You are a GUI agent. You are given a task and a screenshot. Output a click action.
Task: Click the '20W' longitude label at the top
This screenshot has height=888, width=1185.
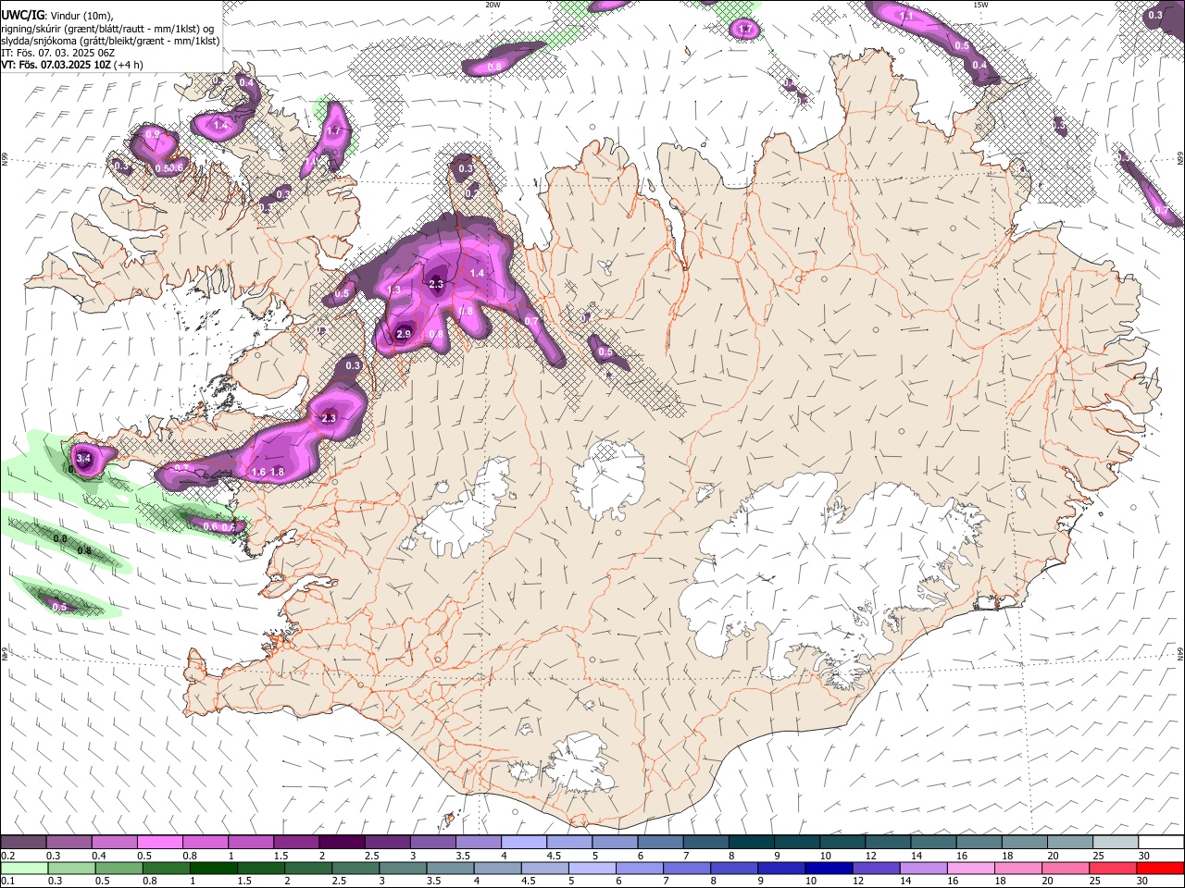[493, 4]
